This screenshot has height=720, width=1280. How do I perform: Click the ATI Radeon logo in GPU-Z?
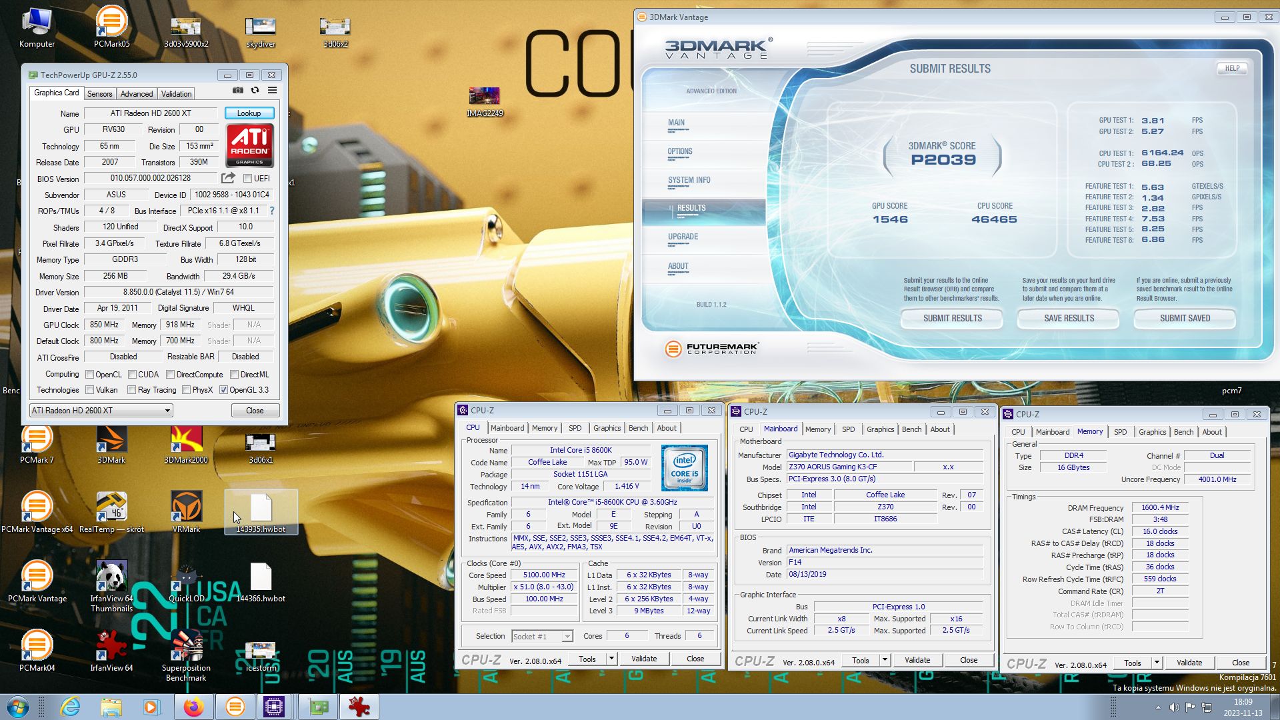(249, 145)
